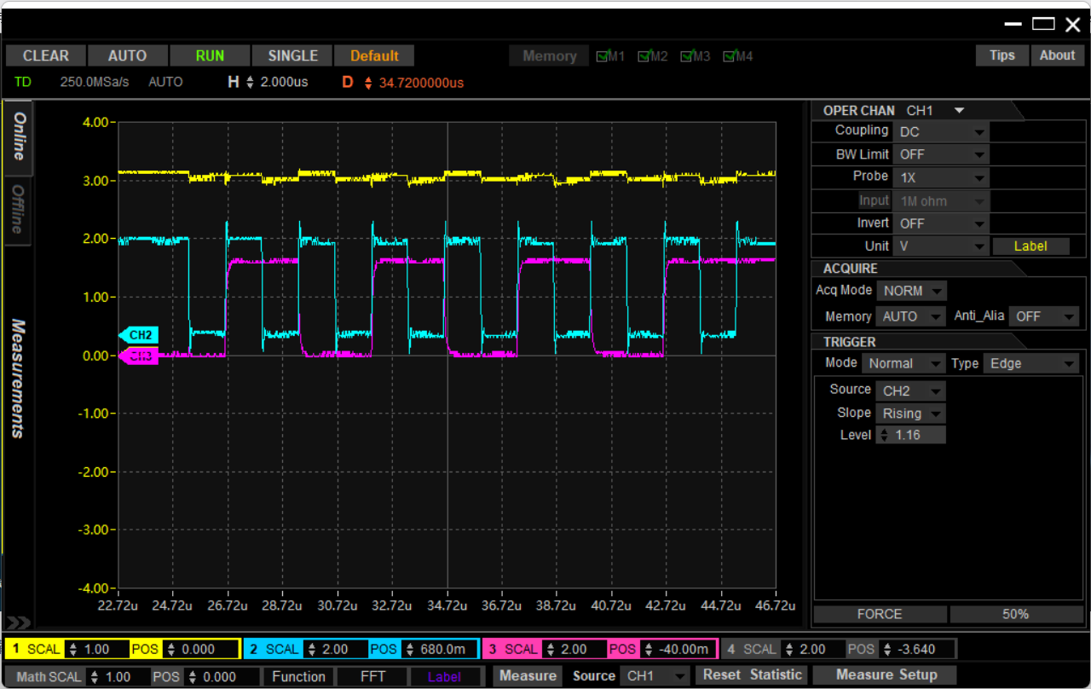
Task: Uncheck the M3 memory checkbox
Action: point(686,56)
